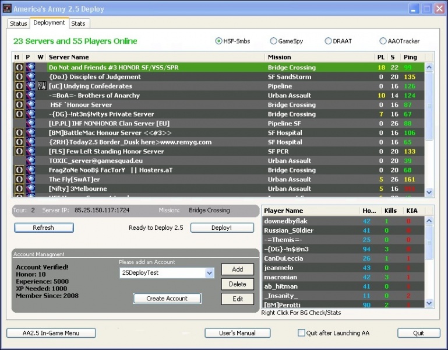Viewport: 448px width, 350px height.
Task: Sort servers by Mission column header
Action: click(x=320, y=57)
